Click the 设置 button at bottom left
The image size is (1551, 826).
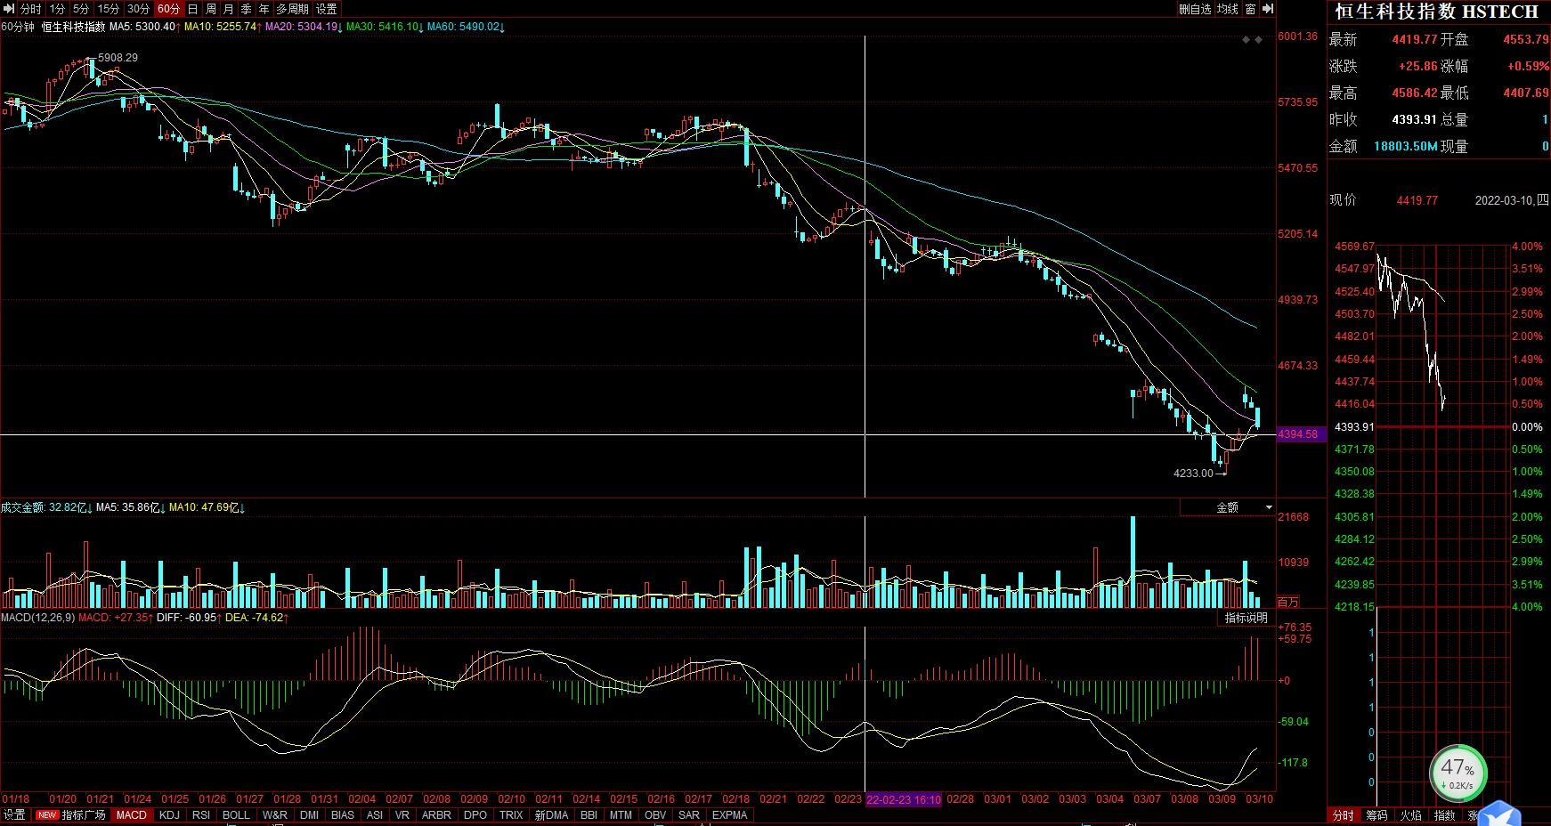coord(14,814)
